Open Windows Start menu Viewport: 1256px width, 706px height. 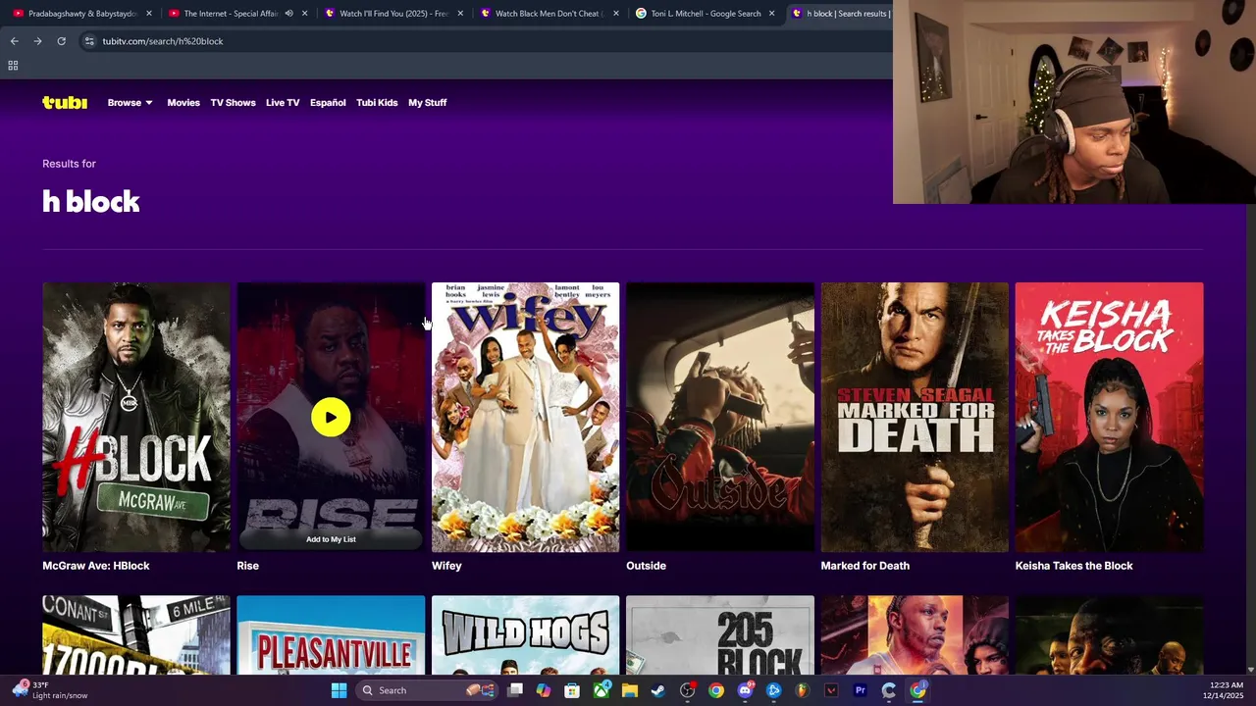click(x=339, y=690)
